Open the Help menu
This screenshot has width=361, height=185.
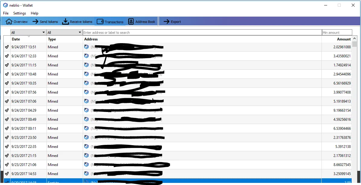click(34, 13)
